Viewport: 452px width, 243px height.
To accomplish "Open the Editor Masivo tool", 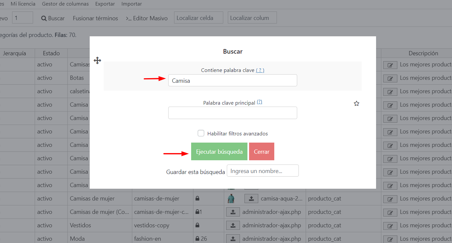I will (x=147, y=18).
